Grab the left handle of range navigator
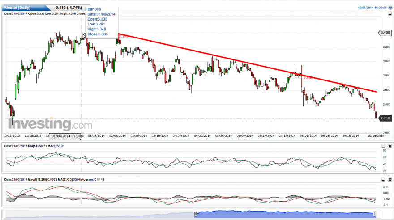This screenshot has width=394, height=220. point(196,214)
